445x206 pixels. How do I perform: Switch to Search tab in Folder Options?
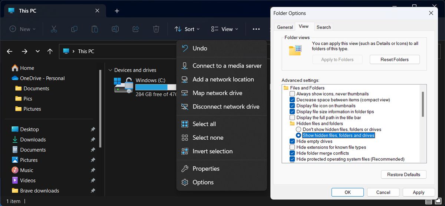pos(324,27)
